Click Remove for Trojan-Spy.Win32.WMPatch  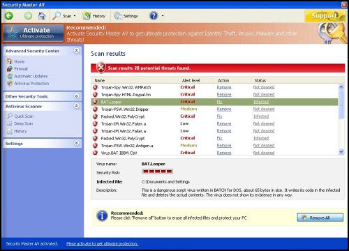click(x=224, y=87)
